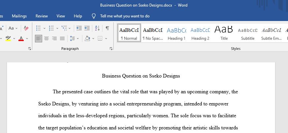
Task: Open the highlight color dropdown arrow
Action: (14, 39)
